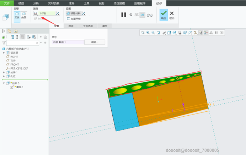Expand the 拉伸 1 tree node
246x155 pixels.
coord(4,72)
